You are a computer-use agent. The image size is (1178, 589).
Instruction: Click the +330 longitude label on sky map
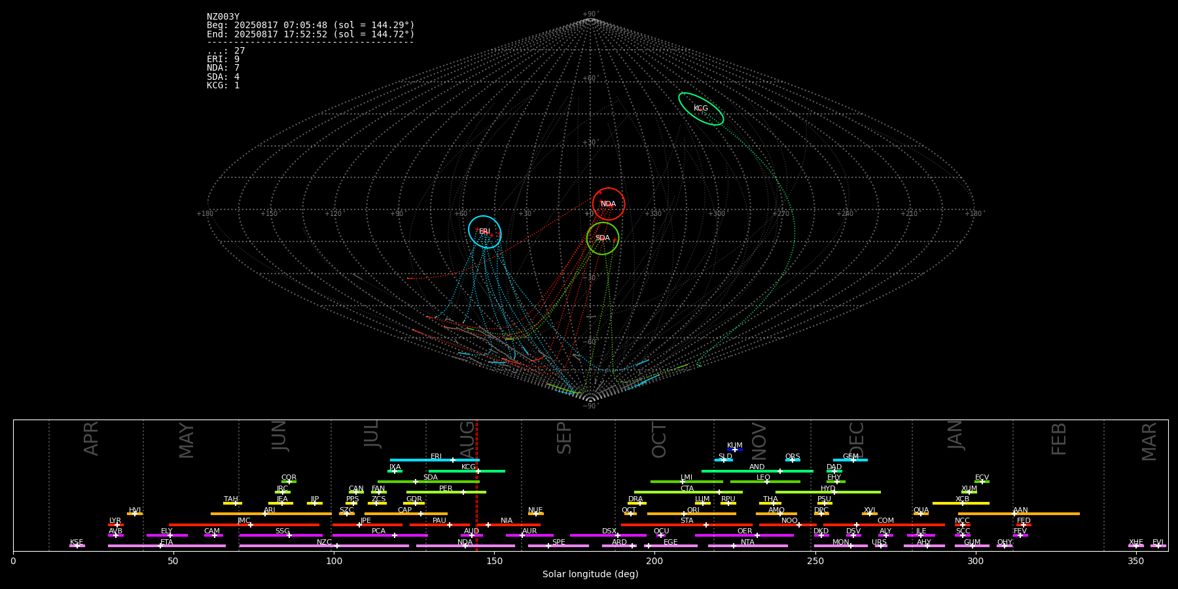pos(653,214)
